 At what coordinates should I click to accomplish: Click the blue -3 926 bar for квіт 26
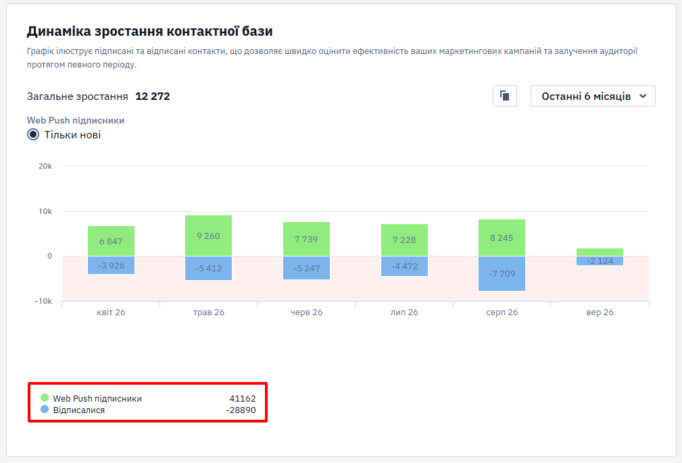click(111, 265)
